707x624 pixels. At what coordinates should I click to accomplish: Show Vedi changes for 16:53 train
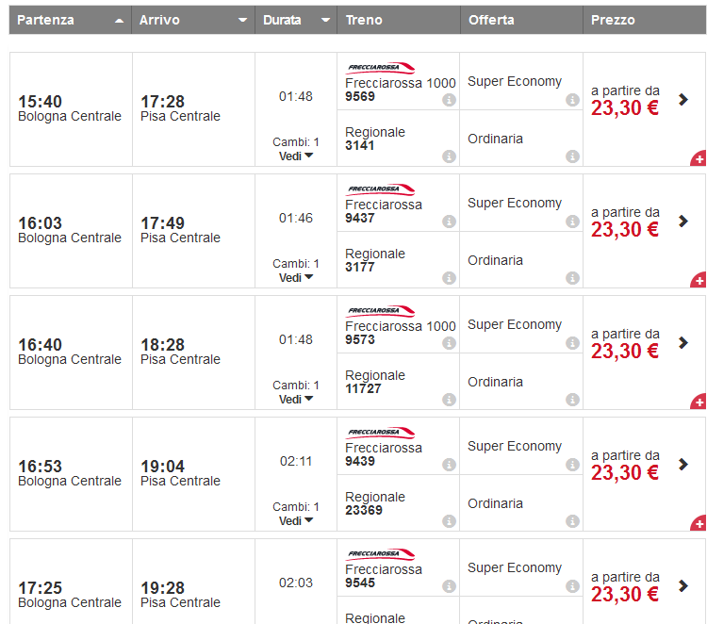(x=296, y=521)
